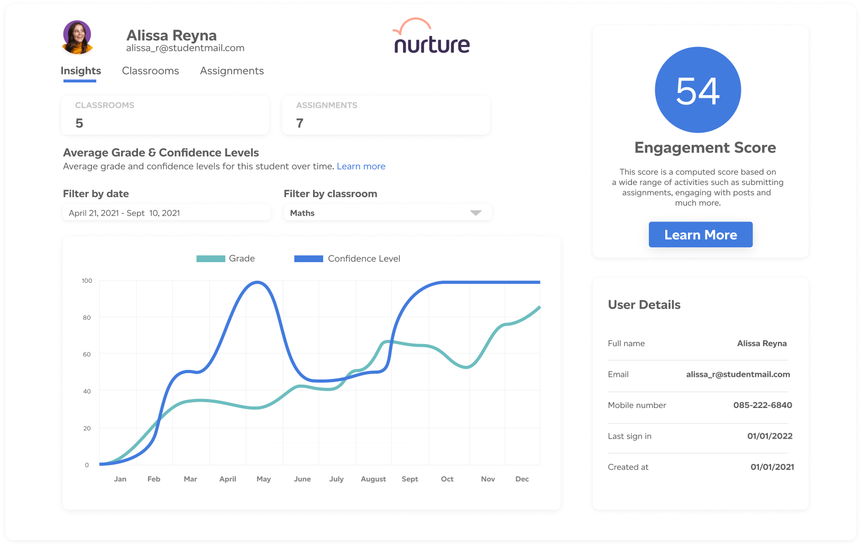Click Average Grade & Confidence Levels heading
862x547 pixels.
161,153
